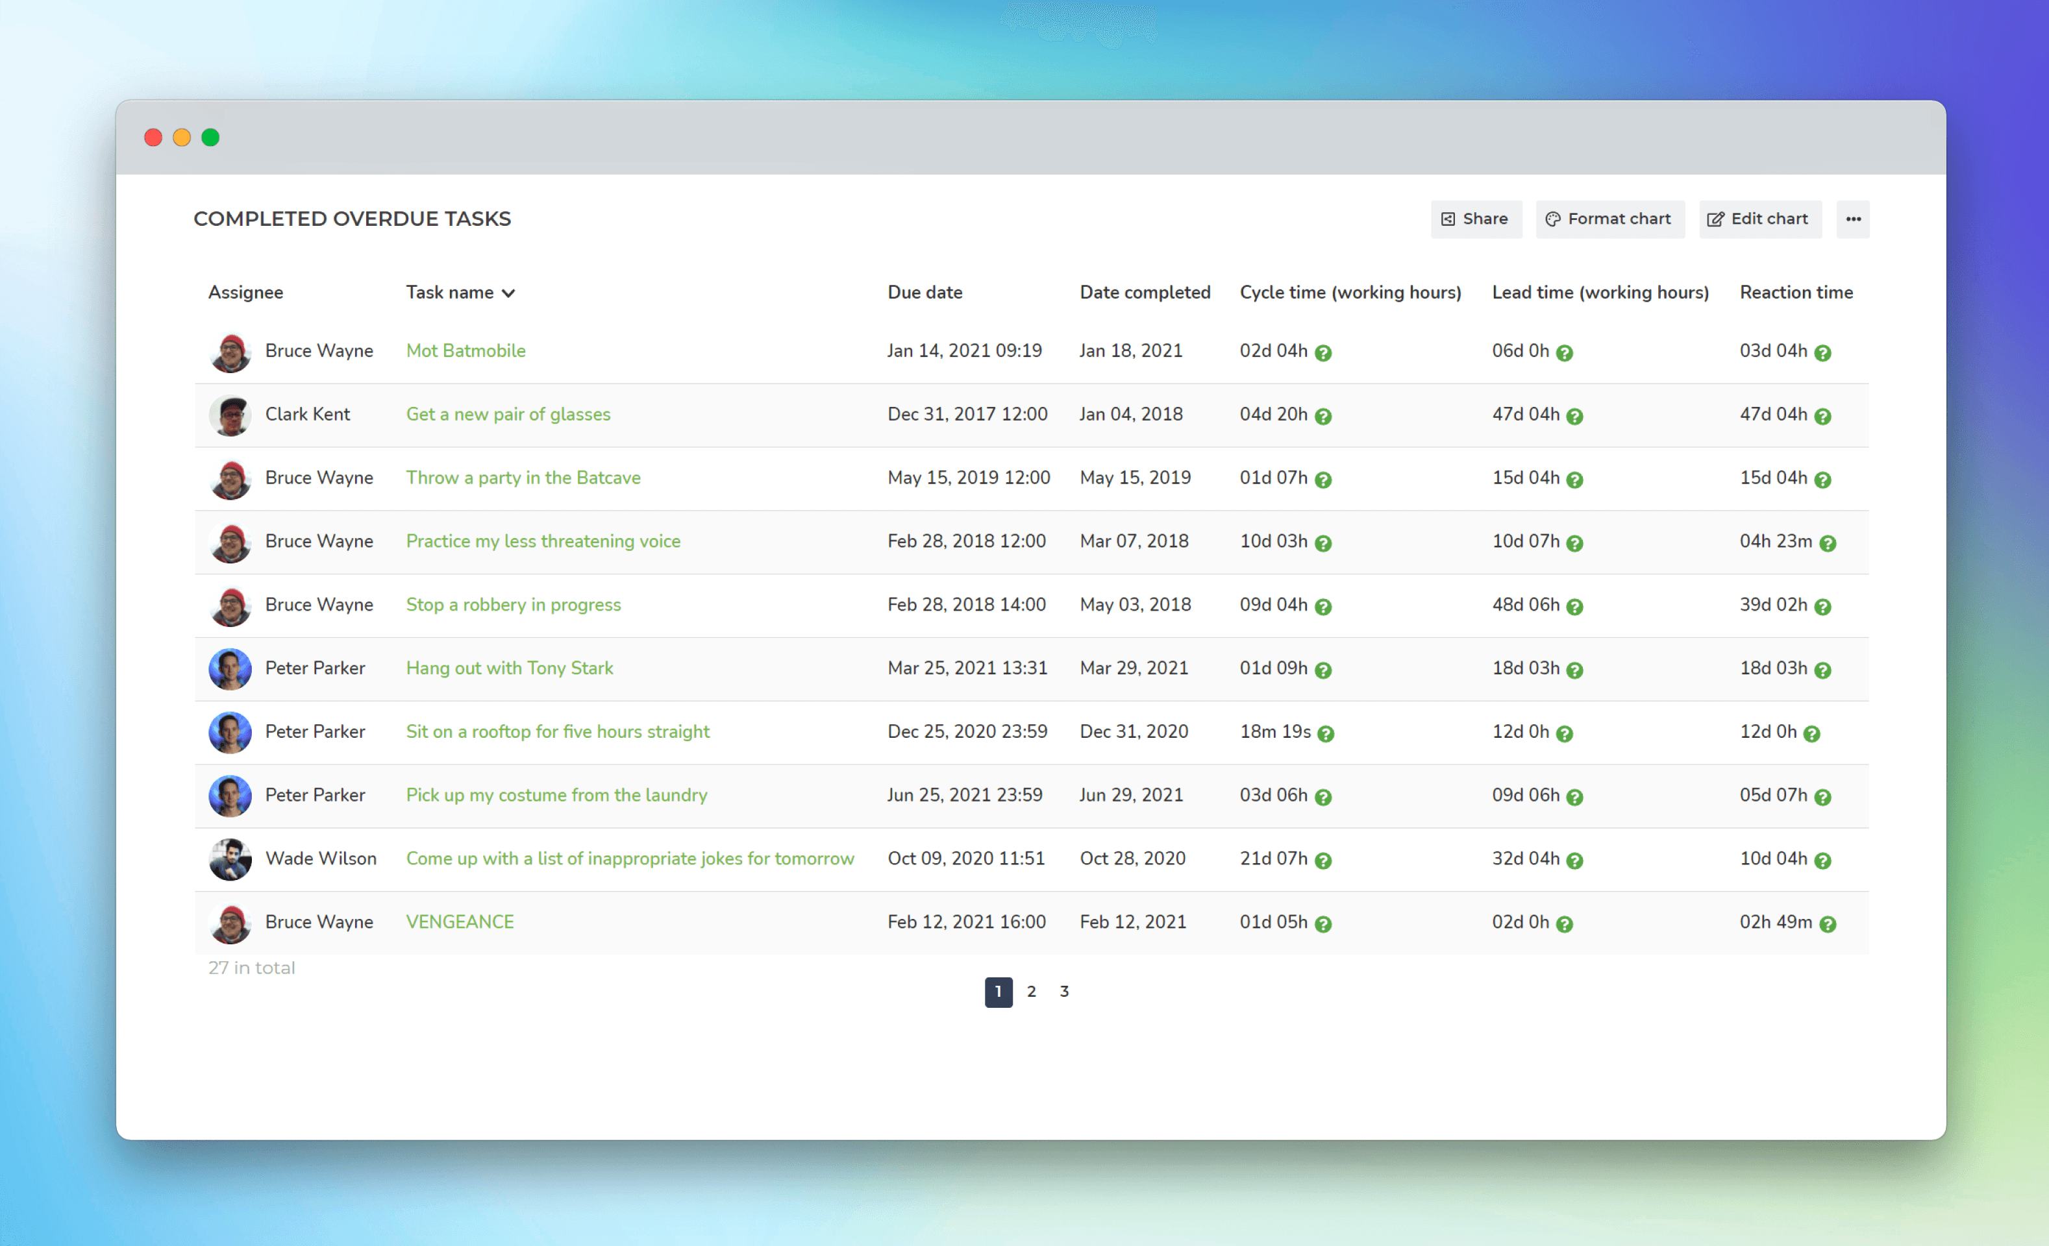Image resolution: width=2049 pixels, height=1246 pixels.
Task: Click the green maximize window button
Action: [x=210, y=137]
